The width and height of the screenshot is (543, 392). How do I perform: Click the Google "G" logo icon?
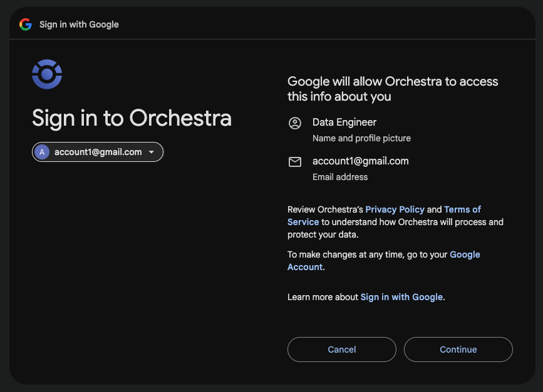[25, 24]
